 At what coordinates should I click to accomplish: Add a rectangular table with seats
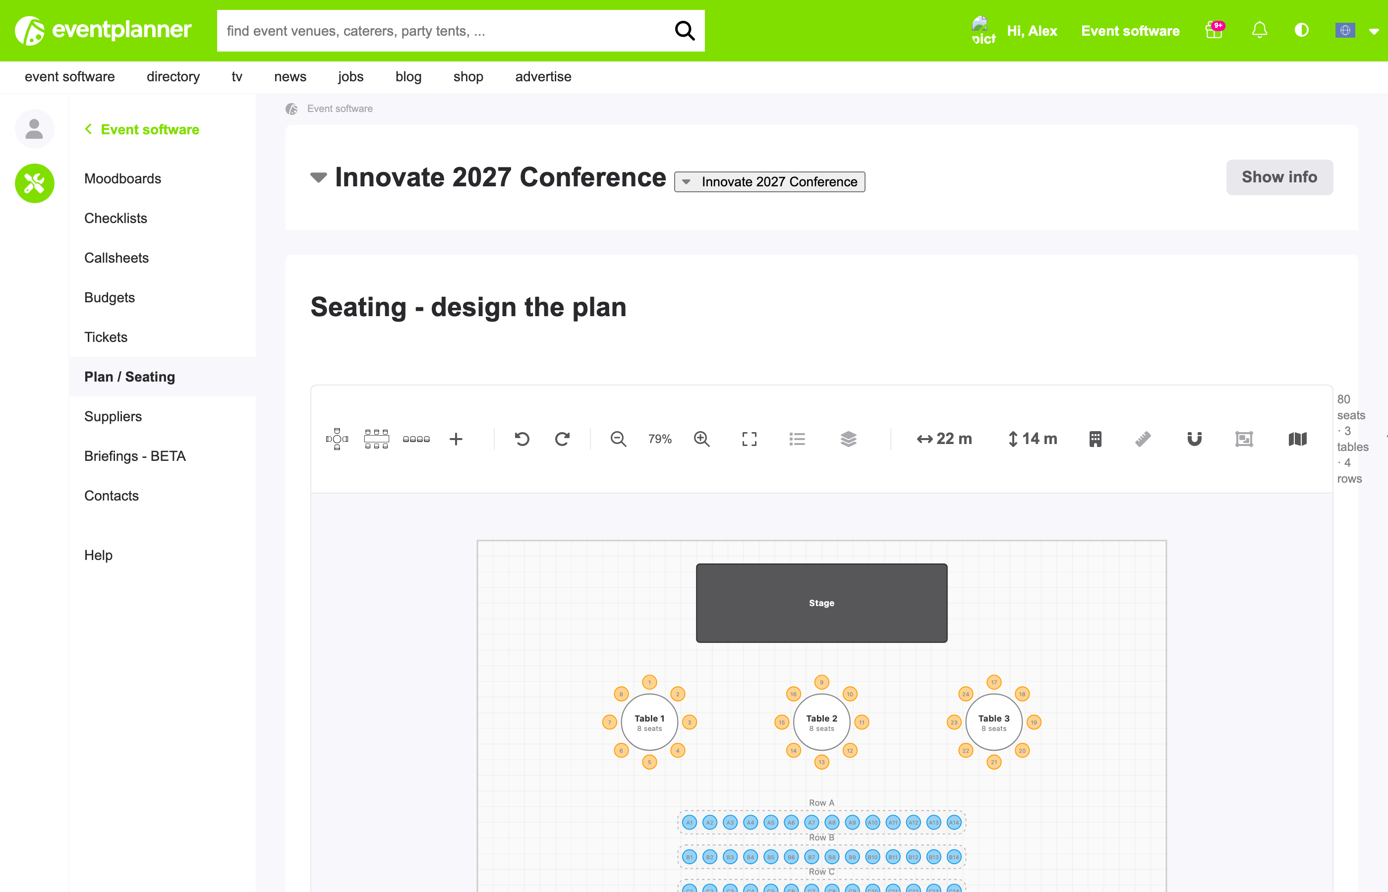click(x=376, y=439)
